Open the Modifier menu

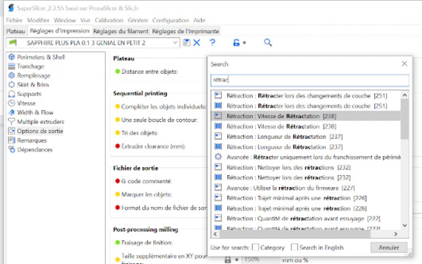[38, 20]
